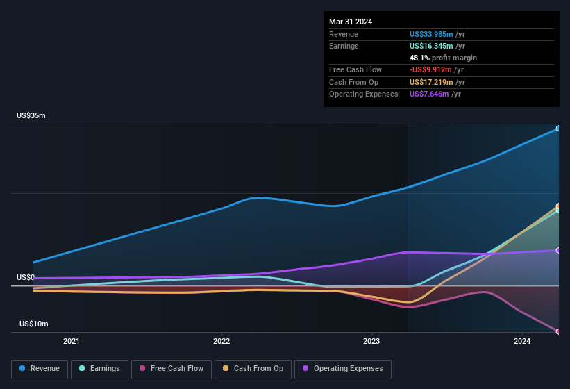Toggle the Cash From Op legend button

coord(253,369)
